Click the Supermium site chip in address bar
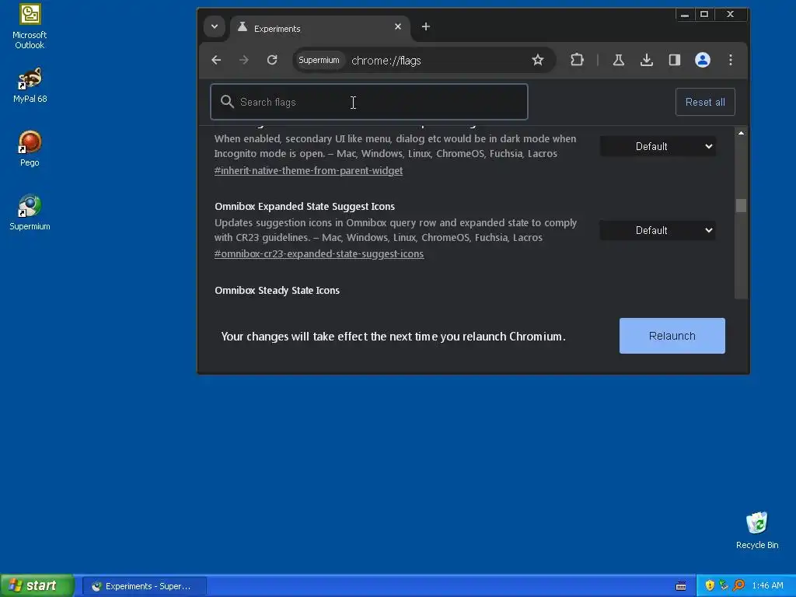 (x=319, y=60)
